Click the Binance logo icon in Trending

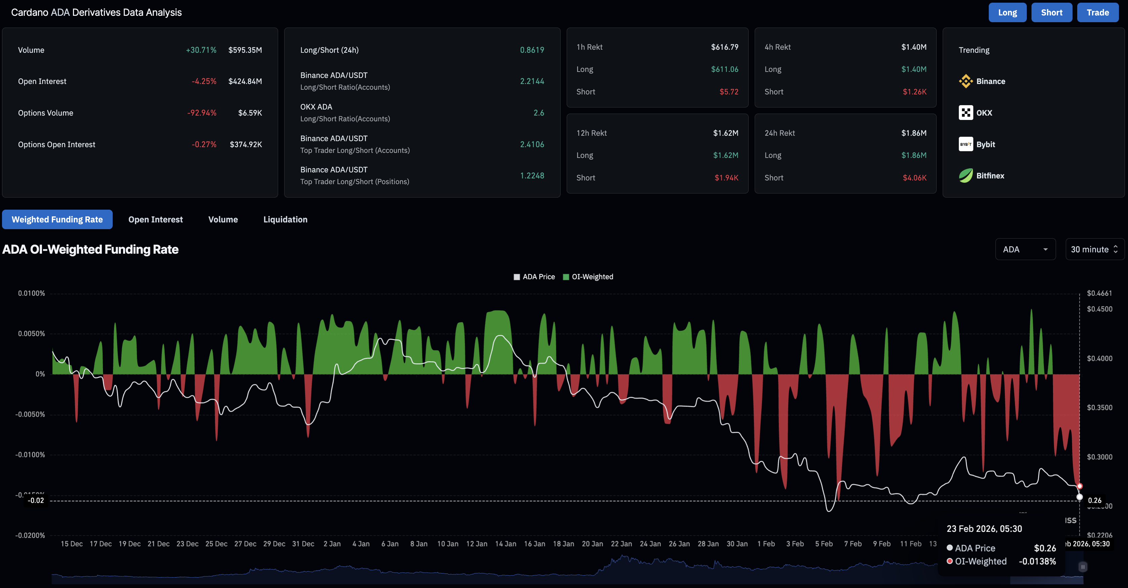coord(965,81)
